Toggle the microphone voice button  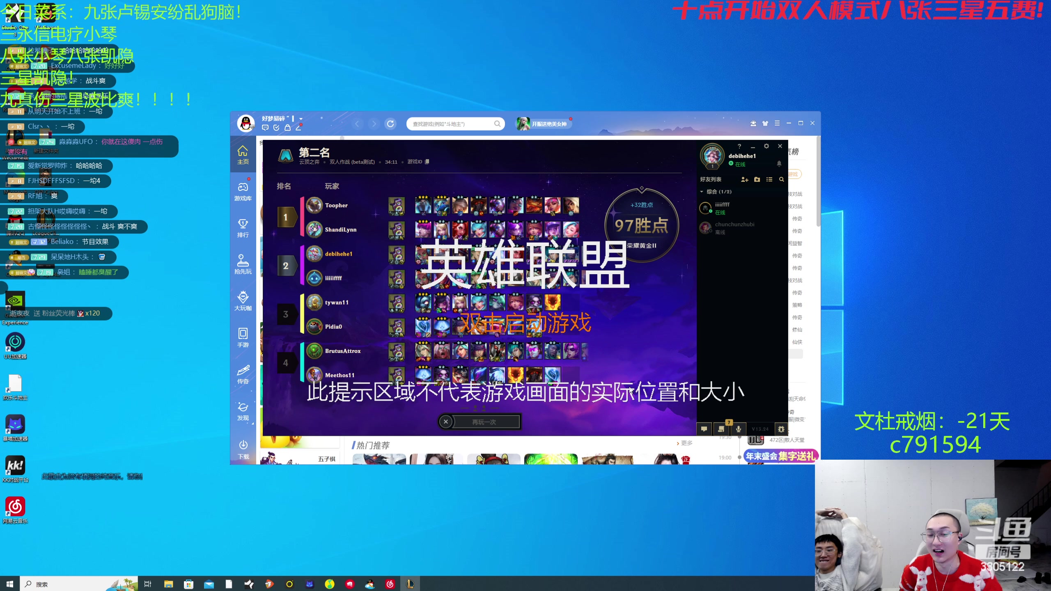739,429
